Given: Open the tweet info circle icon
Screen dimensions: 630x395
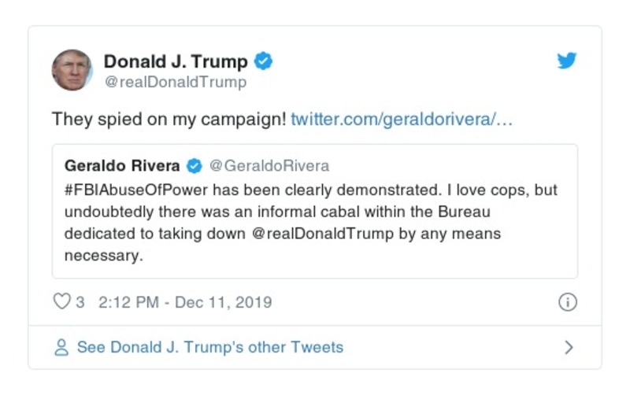Looking at the screenshot, I should point(567,303).
